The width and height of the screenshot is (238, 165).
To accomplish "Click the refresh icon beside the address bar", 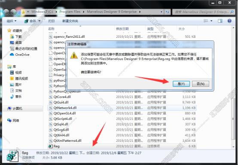I will 167,12.
